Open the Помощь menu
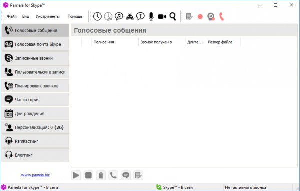This screenshot has height=191, width=300. (75, 16)
